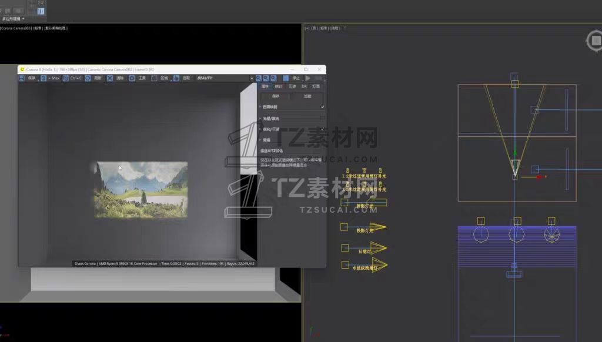This screenshot has width=602, height=342.
Task: Switch to the 属性 tab in VFB
Action: tap(265, 86)
